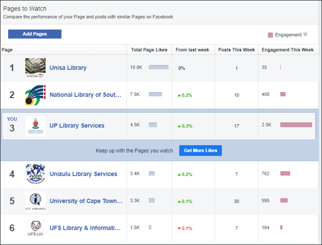Open the National Library of Sout… link
Screen dimensions: 322x245
click(85, 95)
